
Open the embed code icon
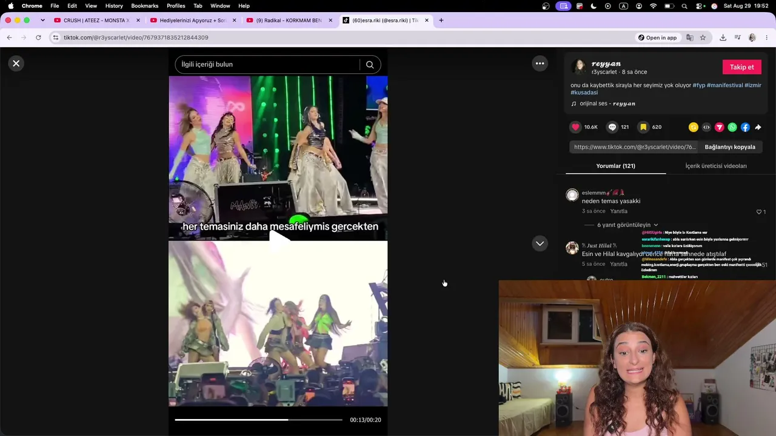click(706, 127)
